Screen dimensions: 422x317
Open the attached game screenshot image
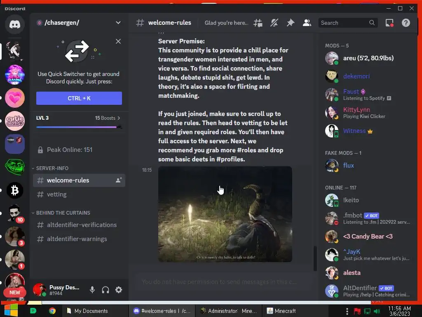click(x=225, y=214)
